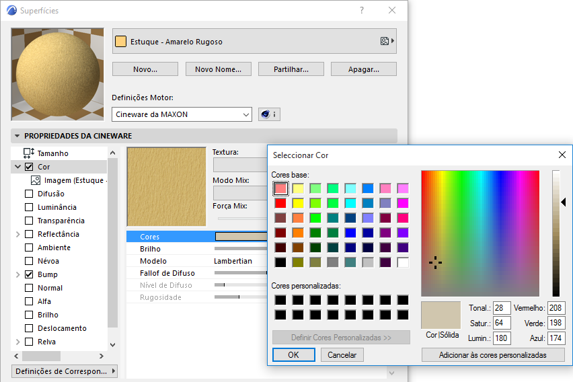Close the Seleccionar Cor dialog

[562, 155]
